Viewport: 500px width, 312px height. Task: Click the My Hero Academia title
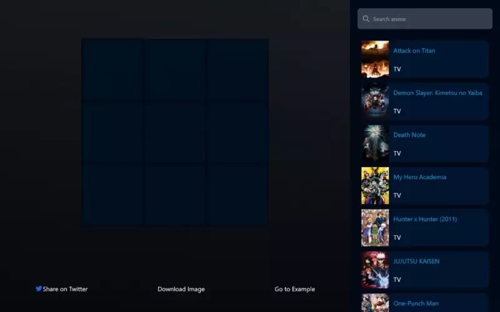[x=419, y=177]
